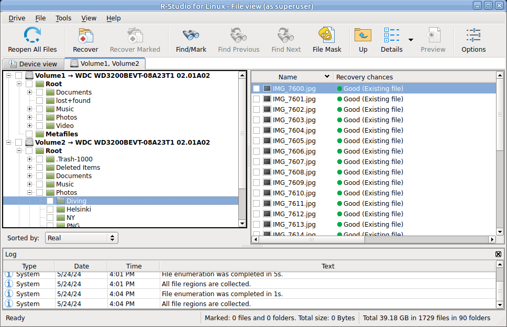507x327 pixels.
Task: Sort by the Name column header
Action: [292, 77]
